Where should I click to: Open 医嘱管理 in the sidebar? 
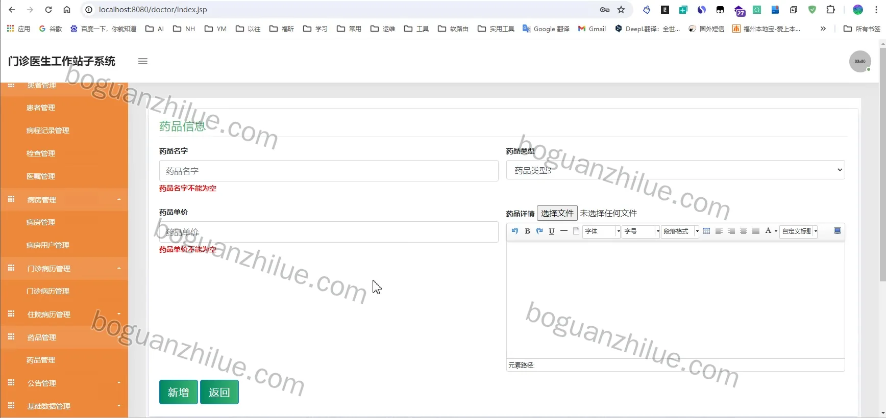(41, 176)
